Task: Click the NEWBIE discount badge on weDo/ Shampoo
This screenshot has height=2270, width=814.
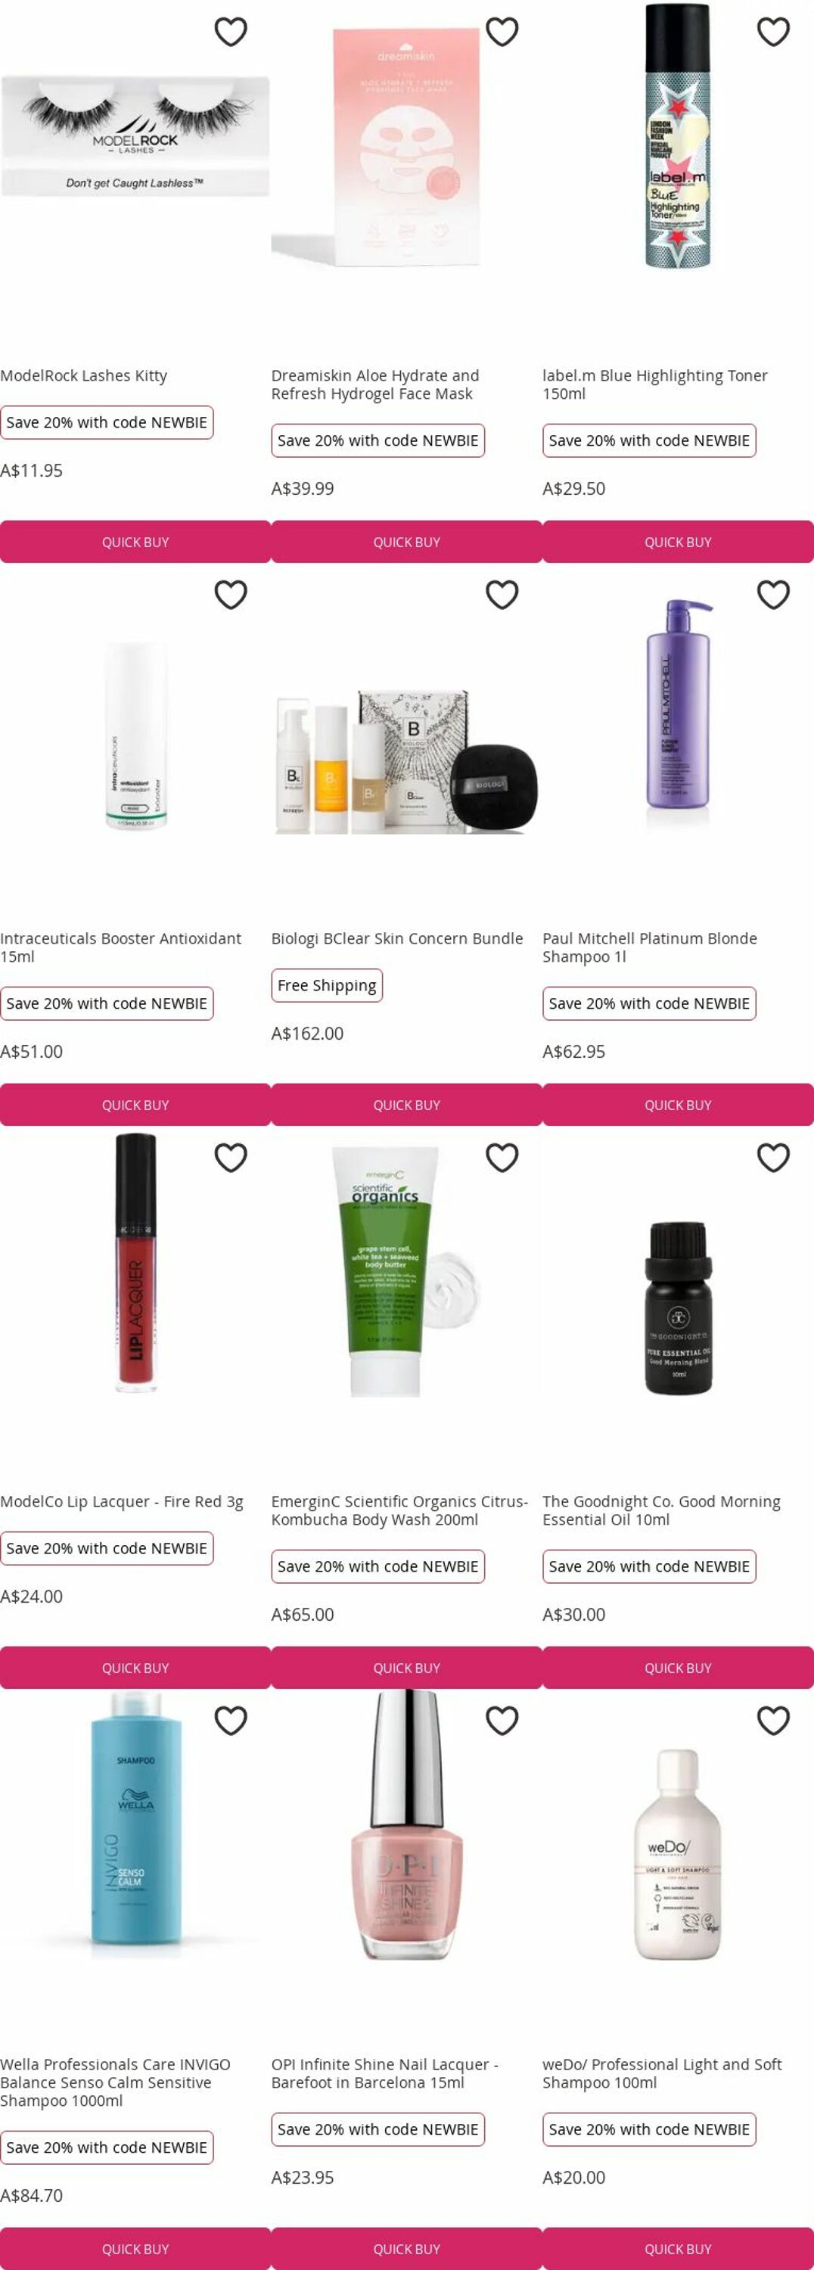Action: (649, 2129)
